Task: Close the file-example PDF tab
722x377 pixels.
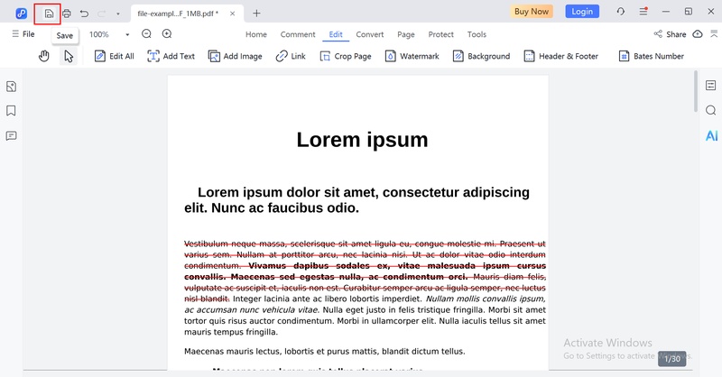Action: [x=233, y=14]
